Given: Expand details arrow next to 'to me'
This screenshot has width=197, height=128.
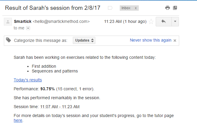Looking at the screenshot, I should pos(28,28).
